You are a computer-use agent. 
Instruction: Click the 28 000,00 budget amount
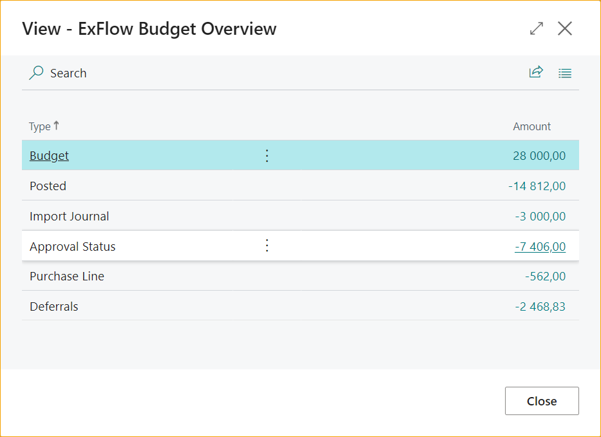point(539,155)
